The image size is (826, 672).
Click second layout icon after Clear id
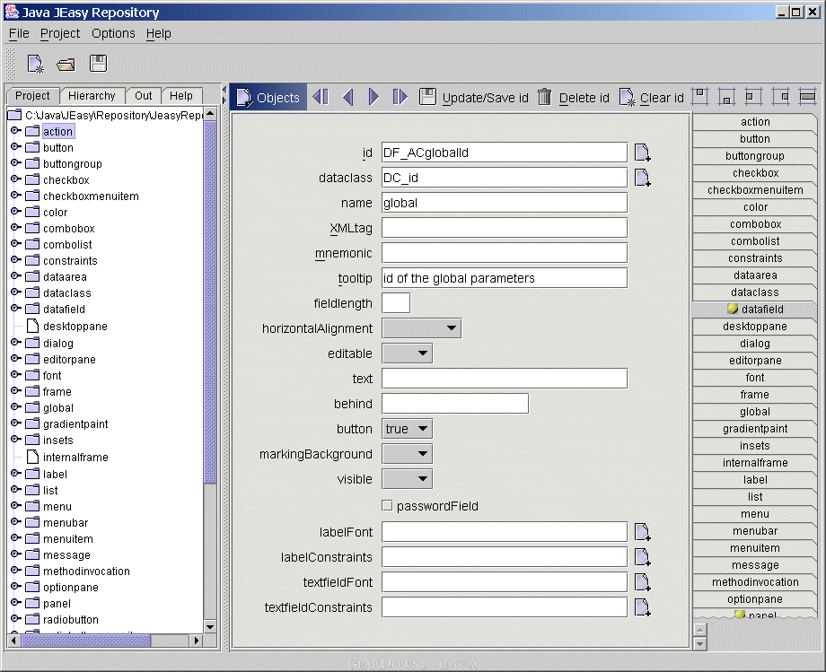pos(726,96)
